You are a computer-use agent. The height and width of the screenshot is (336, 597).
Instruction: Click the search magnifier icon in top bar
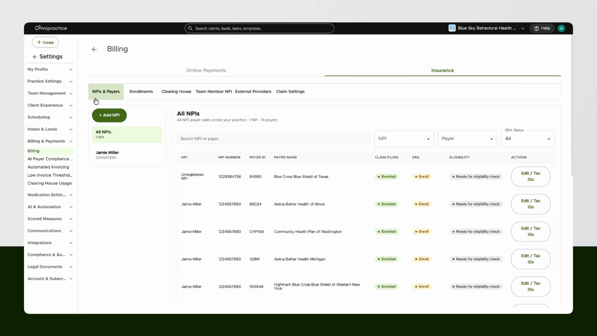tap(190, 28)
